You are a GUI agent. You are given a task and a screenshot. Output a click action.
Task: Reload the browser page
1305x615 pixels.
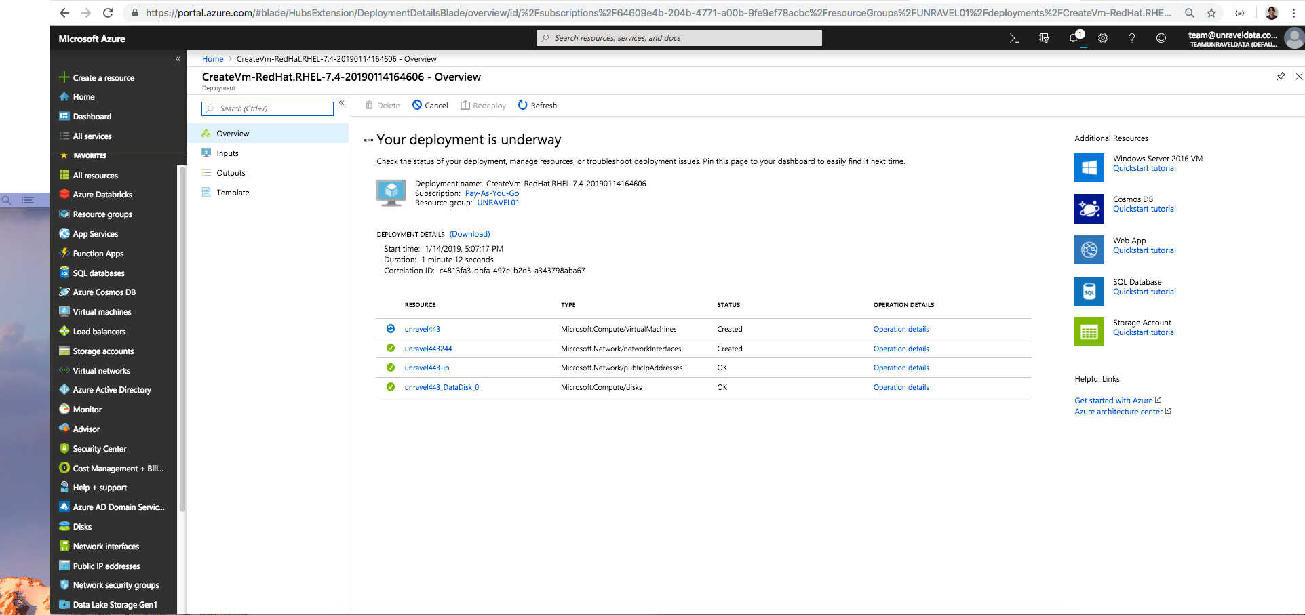tap(107, 12)
